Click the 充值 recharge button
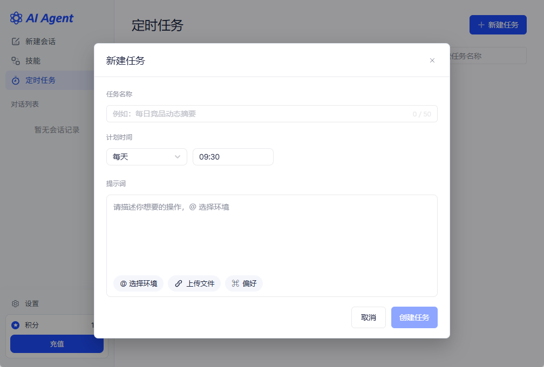544x367 pixels. 57,344
